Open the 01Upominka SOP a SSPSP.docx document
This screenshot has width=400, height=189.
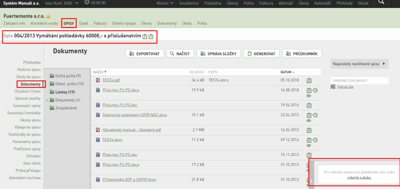point(129,179)
